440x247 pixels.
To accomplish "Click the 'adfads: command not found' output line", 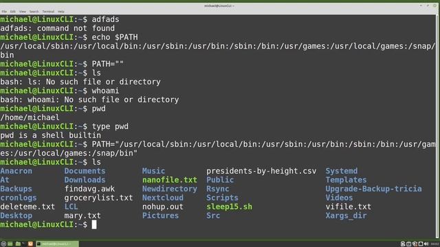I will (57, 28).
